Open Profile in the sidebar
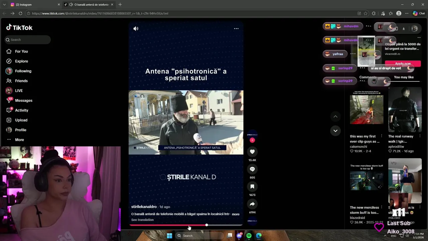The width and height of the screenshot is (428, 241). coord(20,130)
